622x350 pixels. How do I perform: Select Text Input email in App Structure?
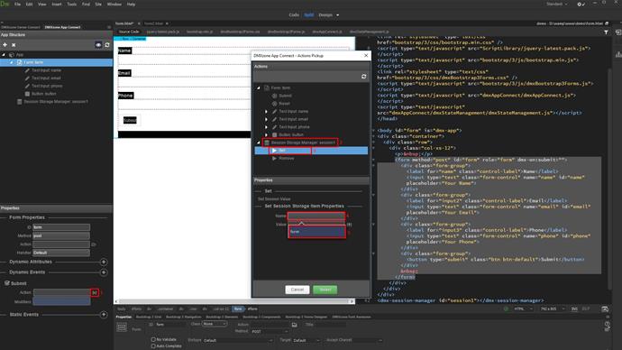pyautogui.click(x=46, y=78)
